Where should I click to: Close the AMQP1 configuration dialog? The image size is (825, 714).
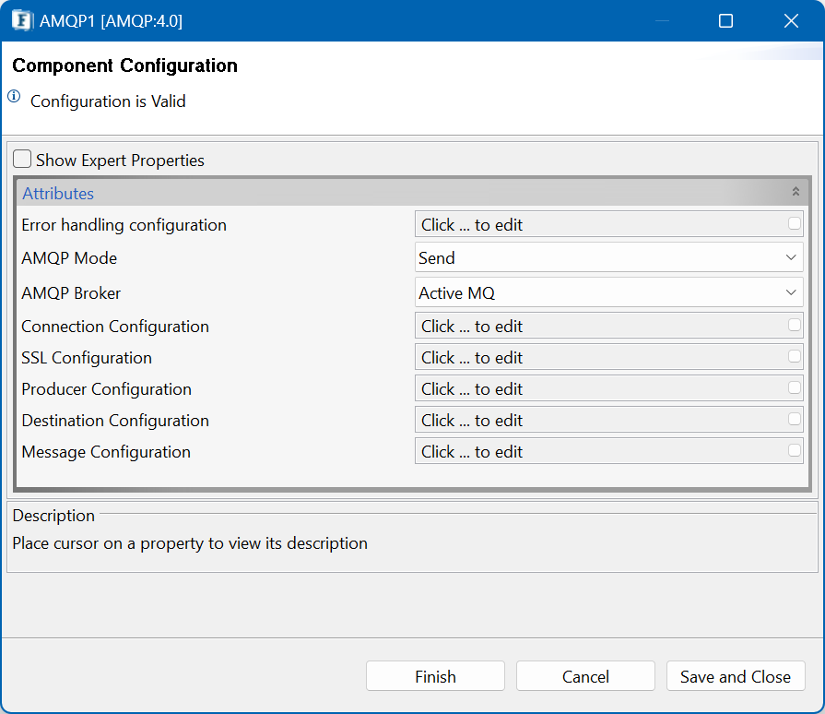coord(791,21)
